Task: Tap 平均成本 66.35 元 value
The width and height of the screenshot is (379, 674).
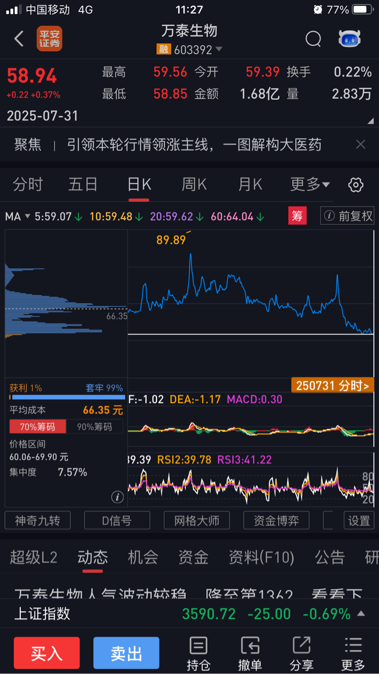Action: click(103, 410)
